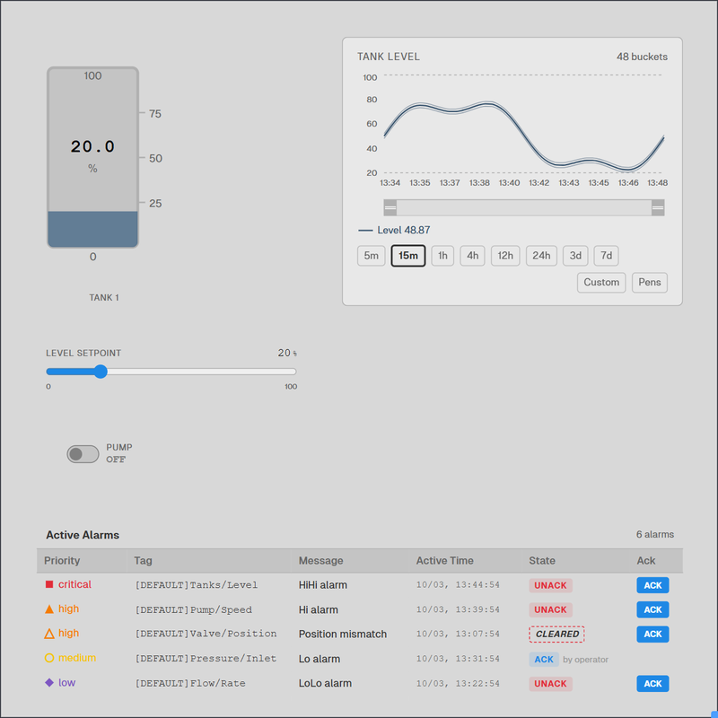Click the left handle of the chart range bar
The height and width of the screenshot is (718, 718).
[390, 207]
